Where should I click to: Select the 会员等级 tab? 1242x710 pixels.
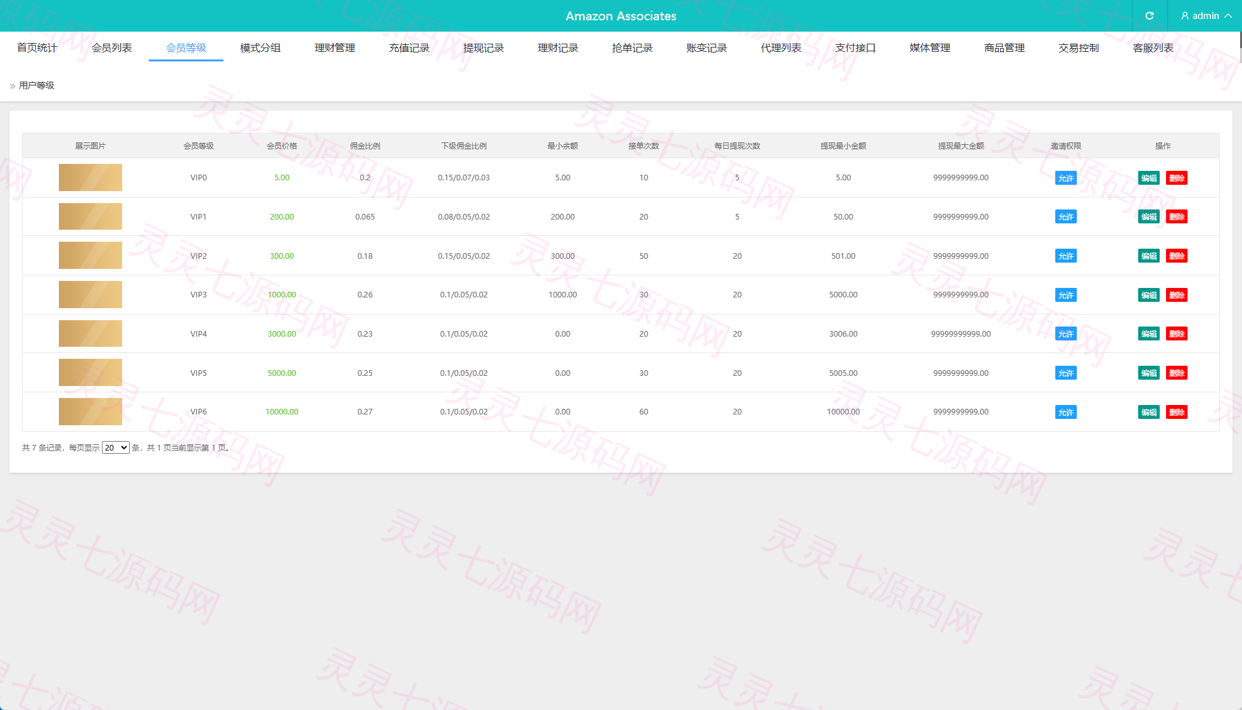pos(186,47)
